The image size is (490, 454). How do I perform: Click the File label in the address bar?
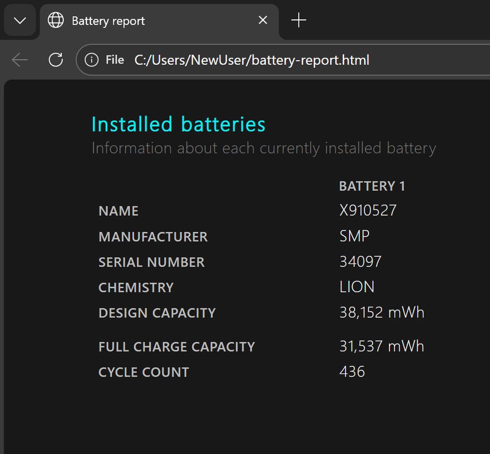115,60
